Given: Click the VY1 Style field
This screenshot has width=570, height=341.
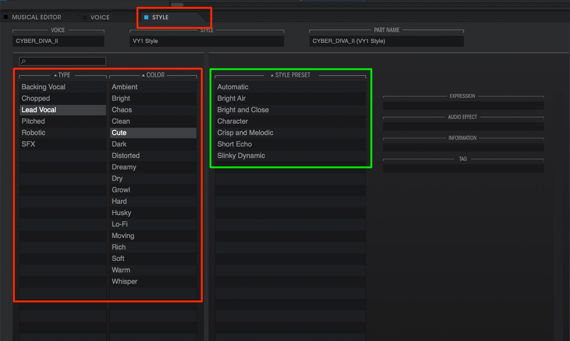Looking at the screenshot, I should (x=207, y=41).
